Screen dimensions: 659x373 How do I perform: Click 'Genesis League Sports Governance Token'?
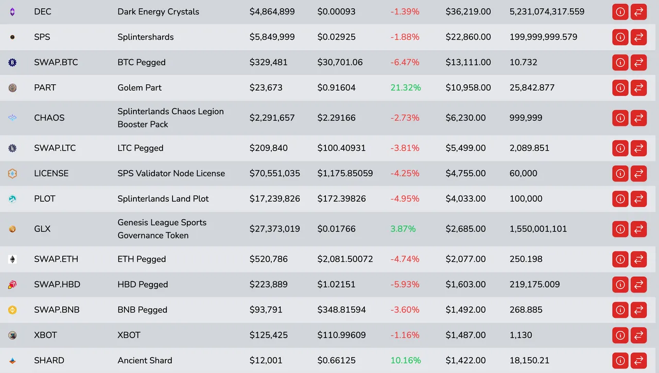pyautogui.click(x=162, y=229)
